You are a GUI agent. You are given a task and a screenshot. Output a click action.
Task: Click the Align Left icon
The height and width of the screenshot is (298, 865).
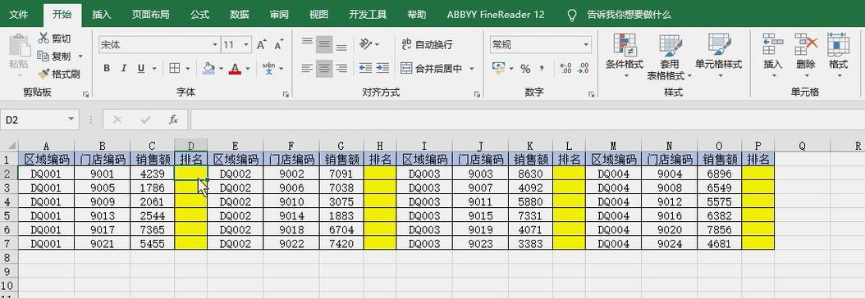pos(307,69)
